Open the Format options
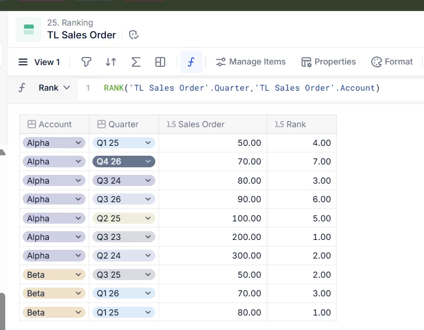Screen dimensions: 424x330 [392, 62]
